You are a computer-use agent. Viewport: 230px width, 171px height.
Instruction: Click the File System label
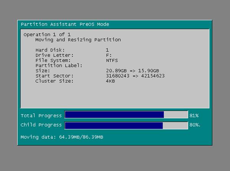(53, 60)
